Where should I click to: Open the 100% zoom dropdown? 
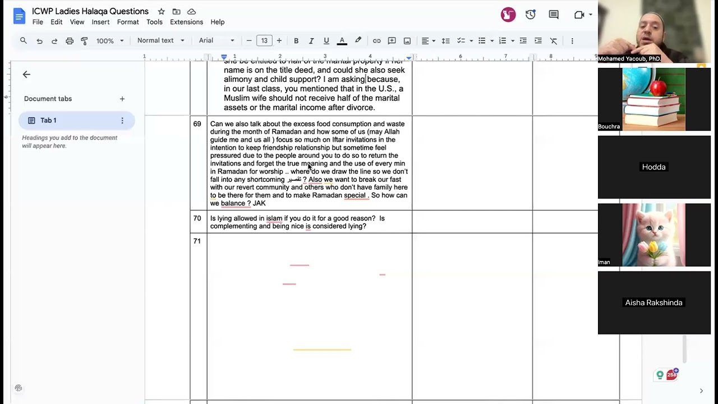click(110, 40)
